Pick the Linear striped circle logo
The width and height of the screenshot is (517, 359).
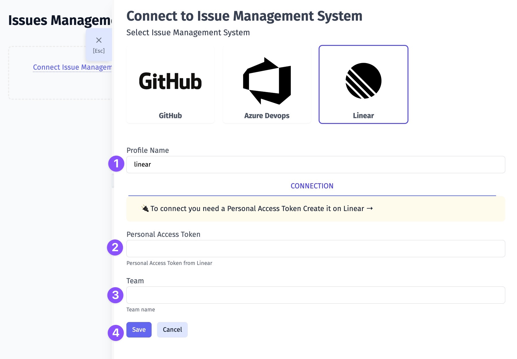click(x=363, y=81)
